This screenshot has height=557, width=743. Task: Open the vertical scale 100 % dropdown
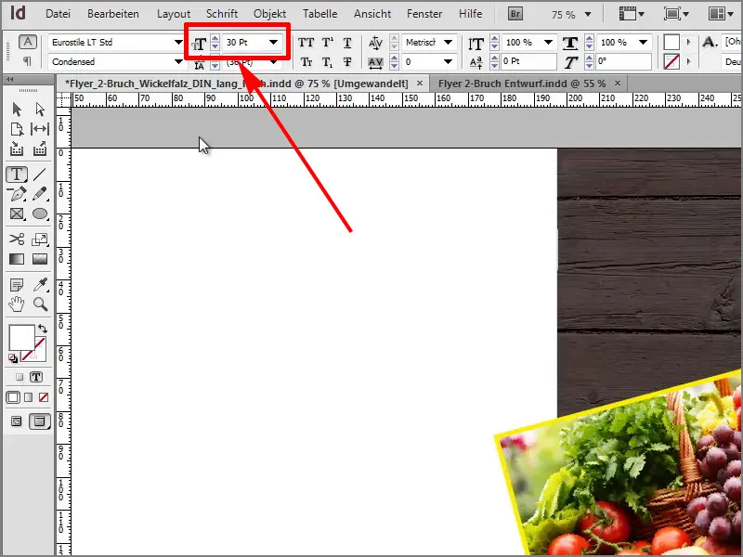pos(548,42)
